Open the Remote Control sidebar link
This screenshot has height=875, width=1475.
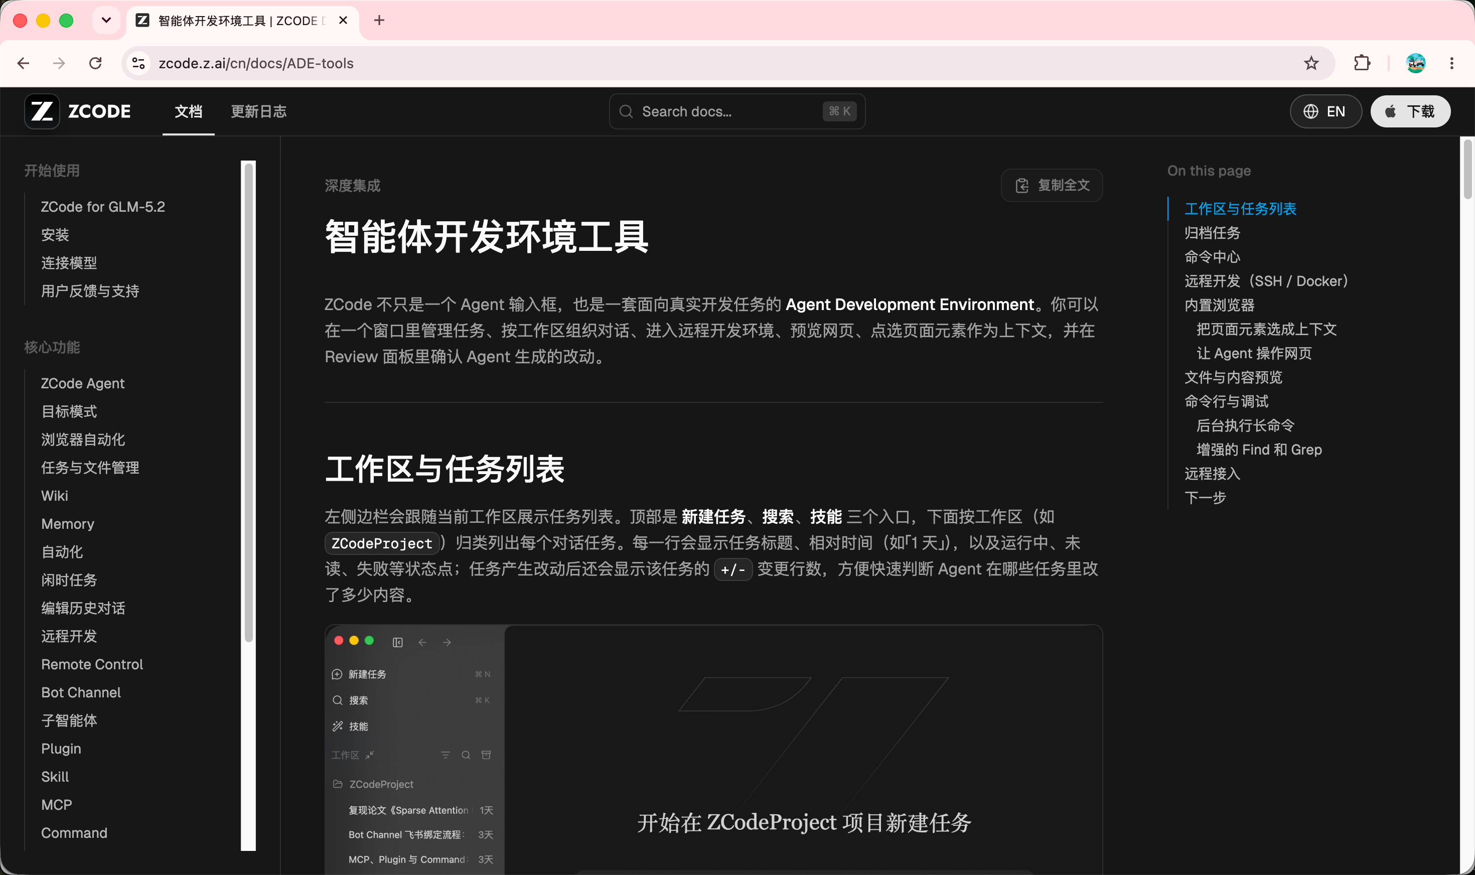92,664
